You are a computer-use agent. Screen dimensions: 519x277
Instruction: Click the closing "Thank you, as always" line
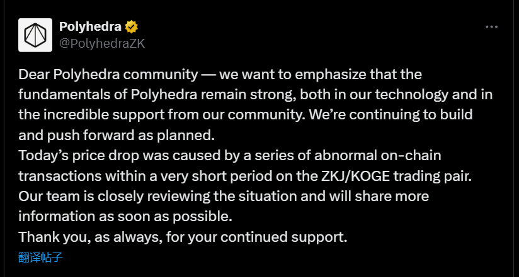coord(183,237)
